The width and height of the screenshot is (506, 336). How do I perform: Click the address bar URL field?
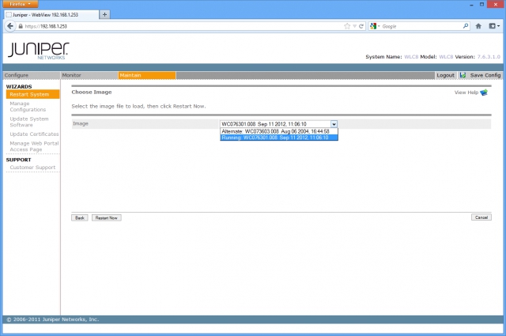click(x=181, y=26)
